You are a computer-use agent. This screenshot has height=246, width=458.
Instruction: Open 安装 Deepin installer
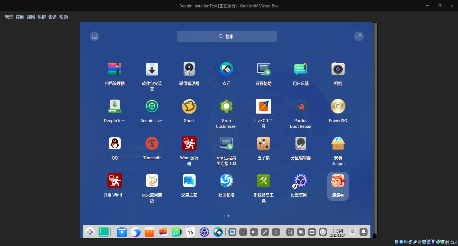click(338, 143)
